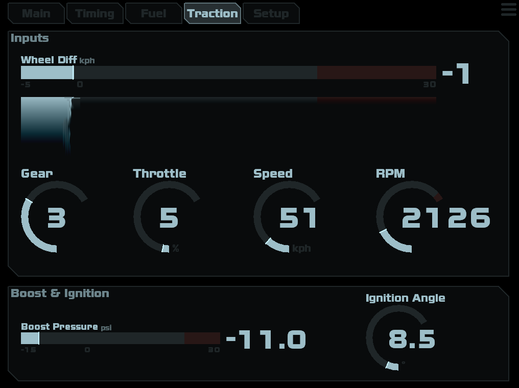
Task: Open the hamburger menu icon
Action: pyautogui.click(x=508, y=10)
